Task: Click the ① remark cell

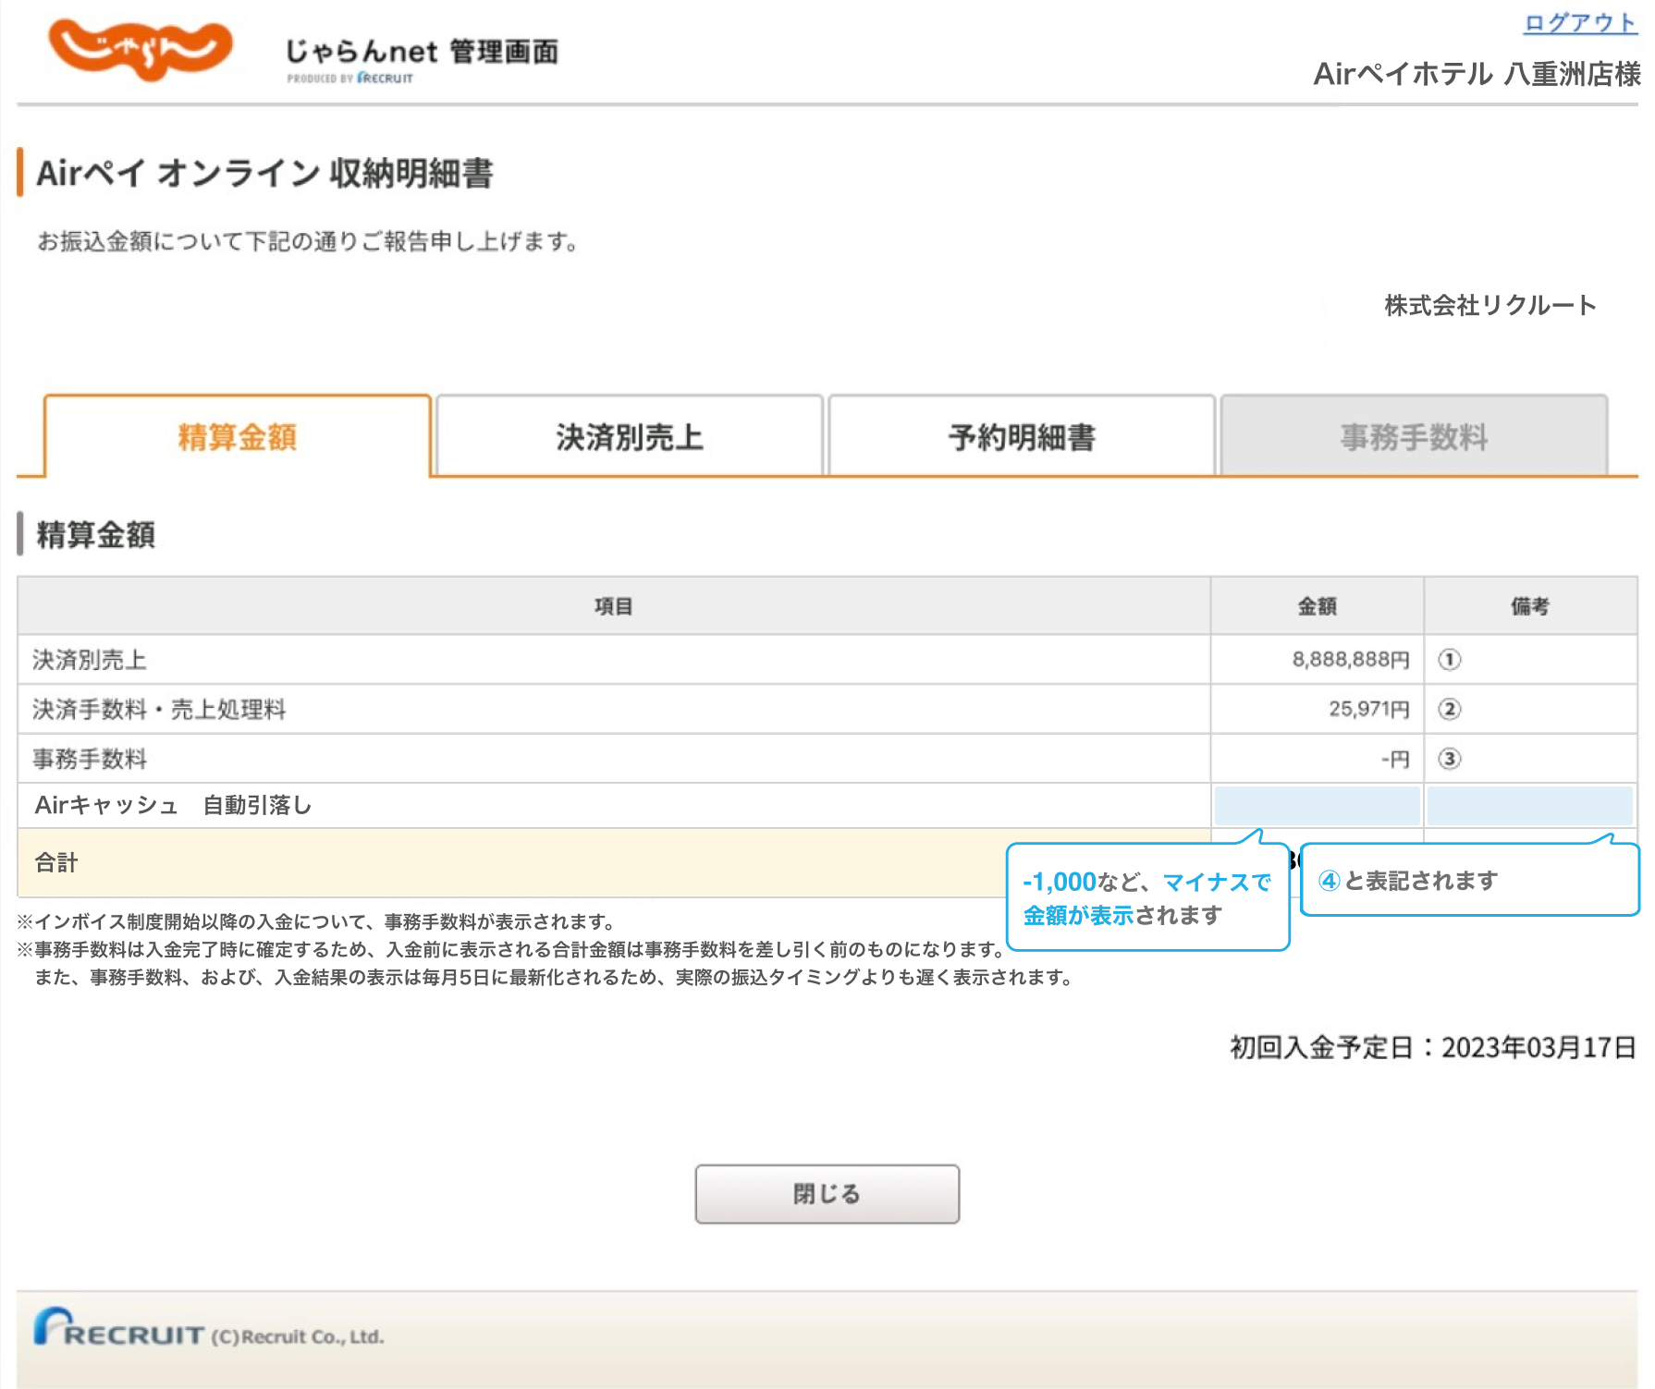Action: (x=1530, y=660)
